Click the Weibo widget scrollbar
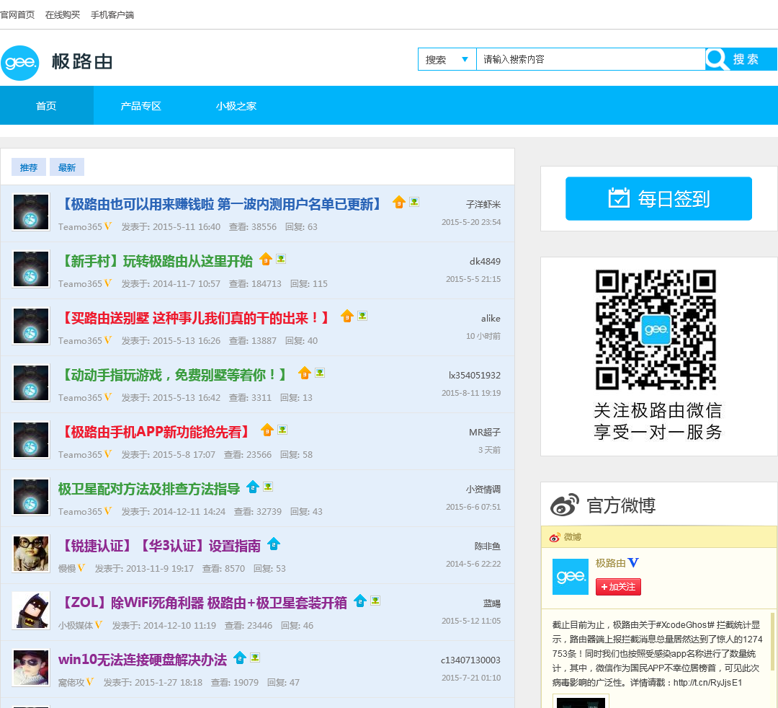 coord(772,642)
